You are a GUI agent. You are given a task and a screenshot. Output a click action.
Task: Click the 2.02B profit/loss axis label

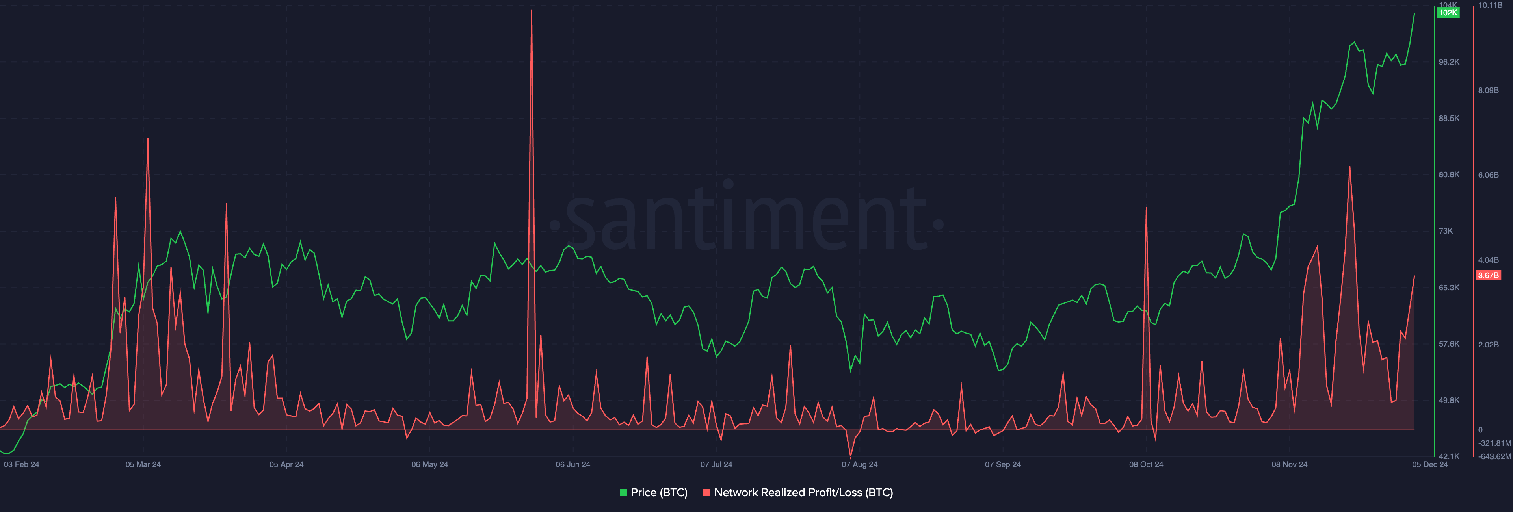(x=1488, y=345)
